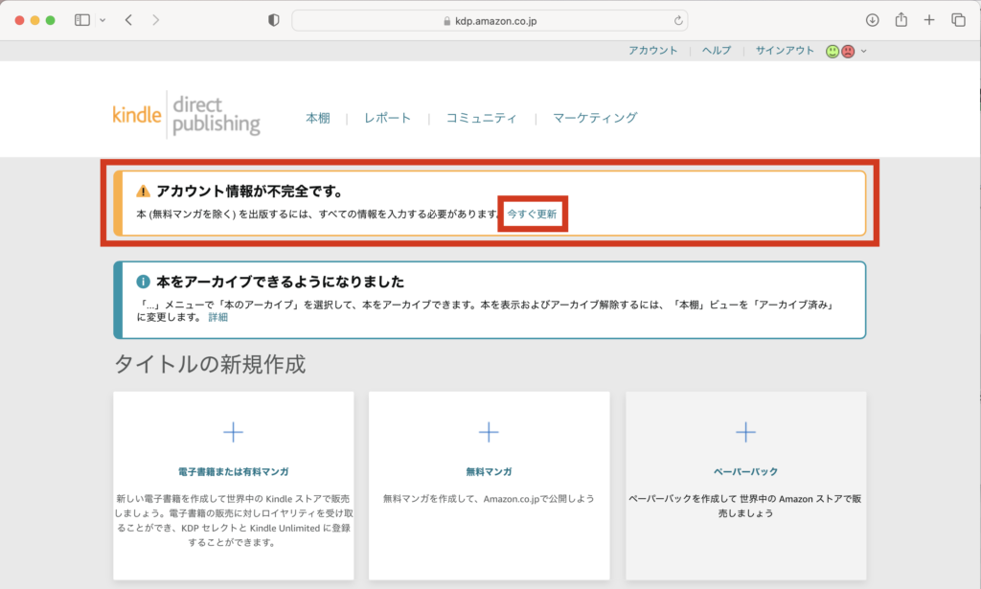Click the 今すぐ更新 link
981x589 pixels.
(532, 214)
